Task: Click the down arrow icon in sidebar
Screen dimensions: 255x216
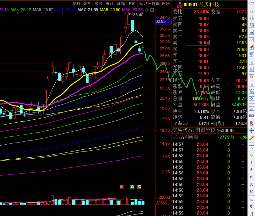Action: pos(251,18)
